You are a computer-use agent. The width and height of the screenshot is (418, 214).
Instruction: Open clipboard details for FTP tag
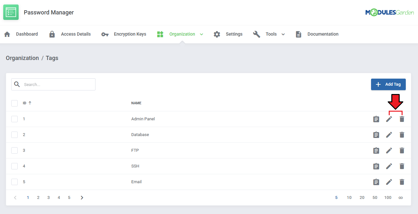point(376,150)
